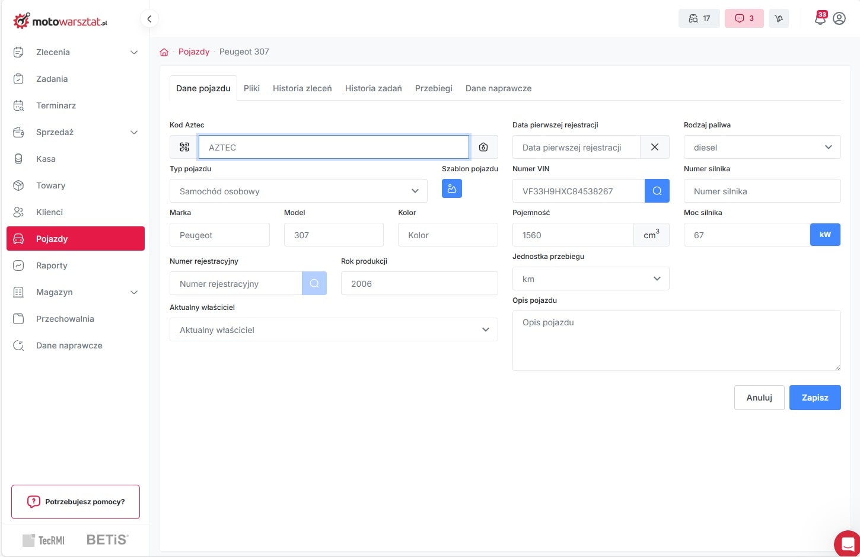Open the notifications bell icon

click(x=820, y=18)
